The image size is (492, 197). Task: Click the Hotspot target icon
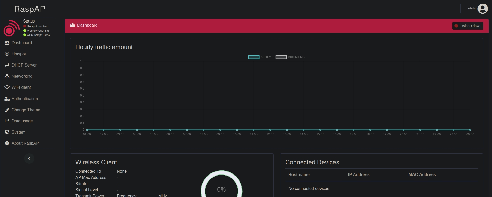[7, 54]
